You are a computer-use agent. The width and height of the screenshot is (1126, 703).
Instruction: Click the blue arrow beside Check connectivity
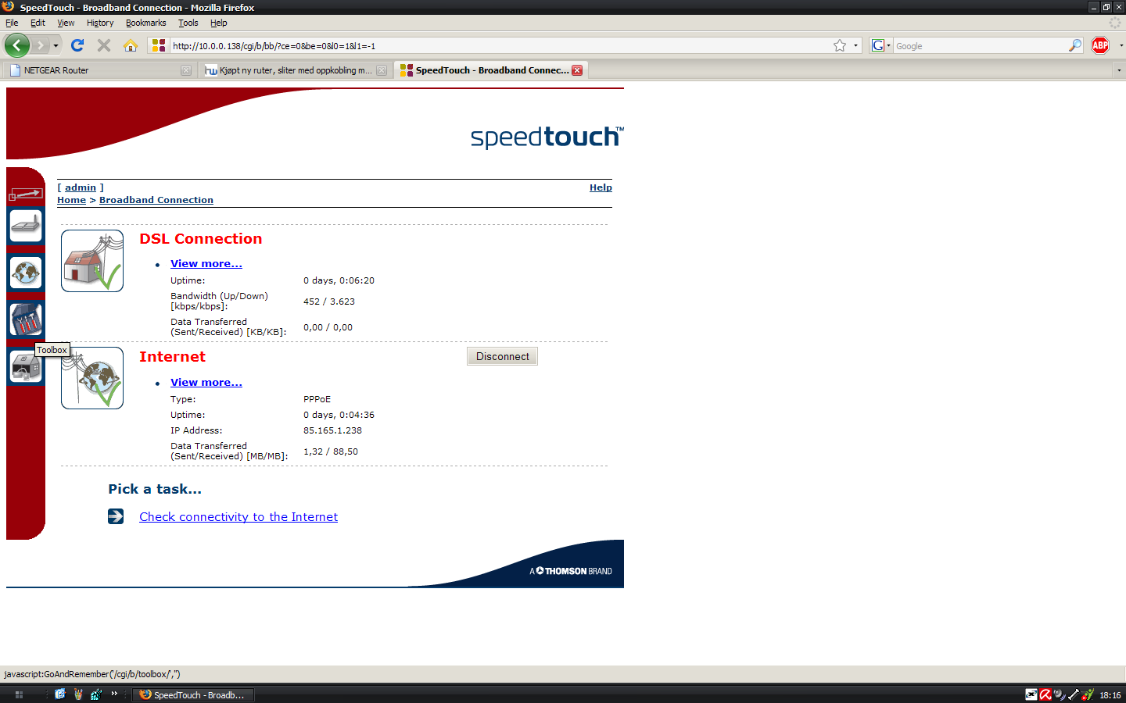(116, 516)
